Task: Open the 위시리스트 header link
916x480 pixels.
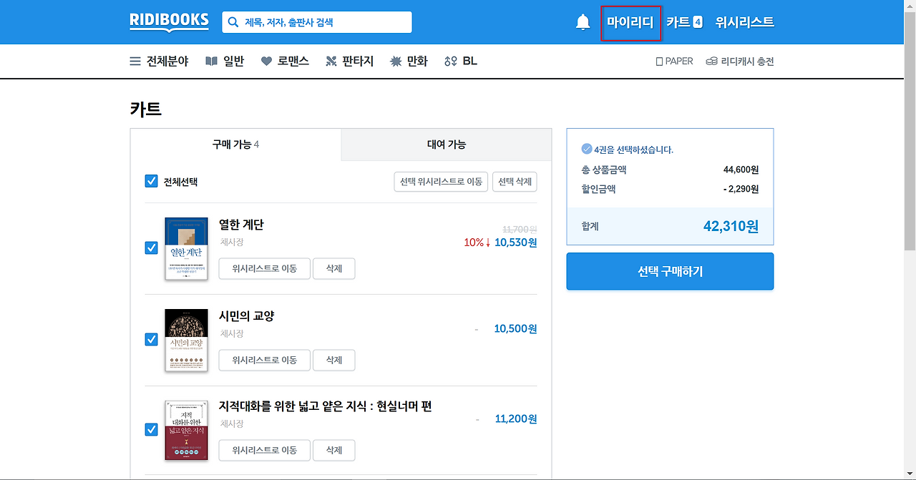Action: (745, 22)
